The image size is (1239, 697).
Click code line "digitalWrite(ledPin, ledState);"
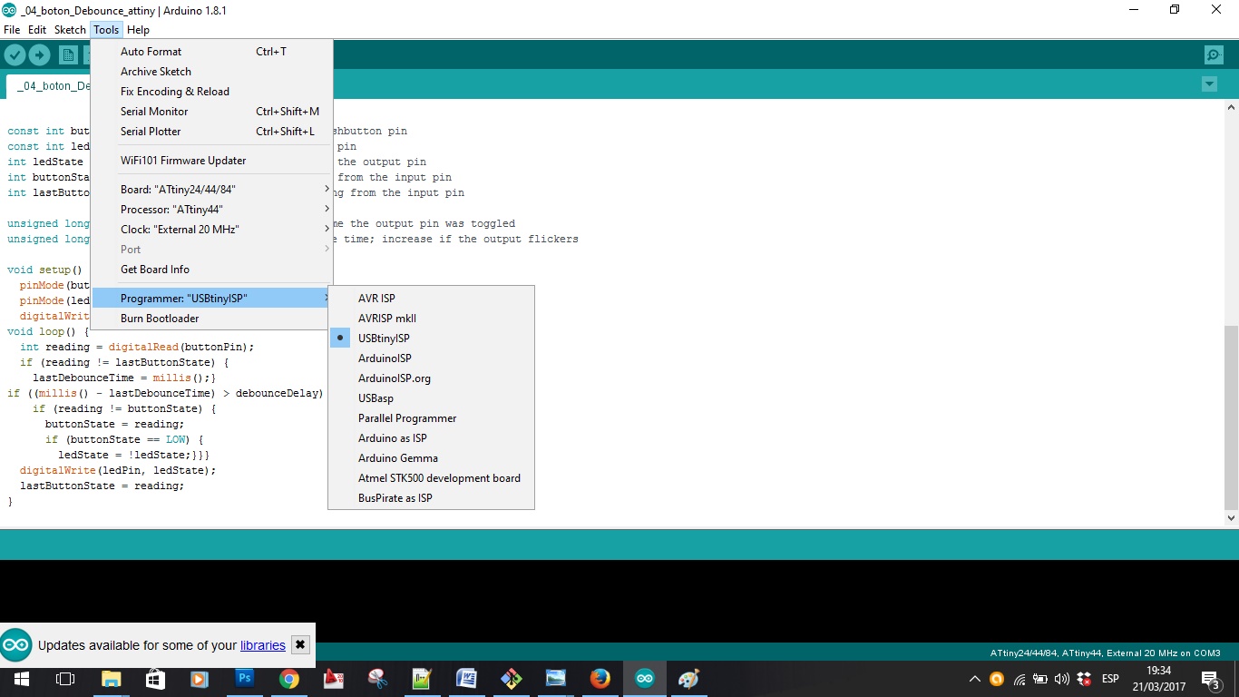tap(118, 470)
